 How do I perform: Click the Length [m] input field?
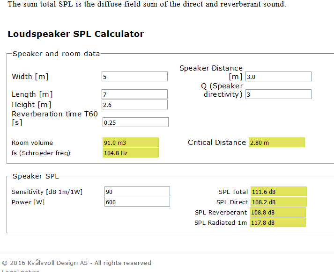tap(134, 94)
